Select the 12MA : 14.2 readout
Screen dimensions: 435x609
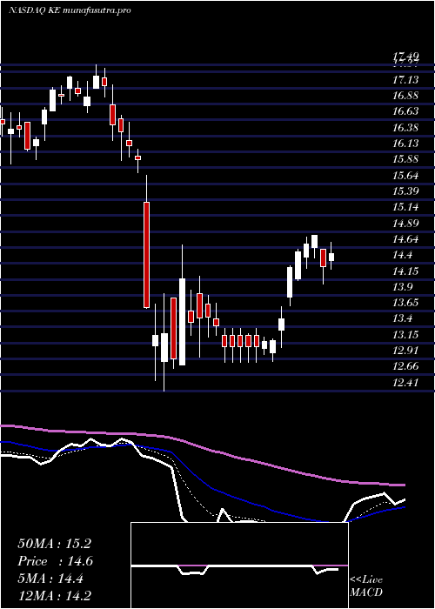click(x=55, y=596)
